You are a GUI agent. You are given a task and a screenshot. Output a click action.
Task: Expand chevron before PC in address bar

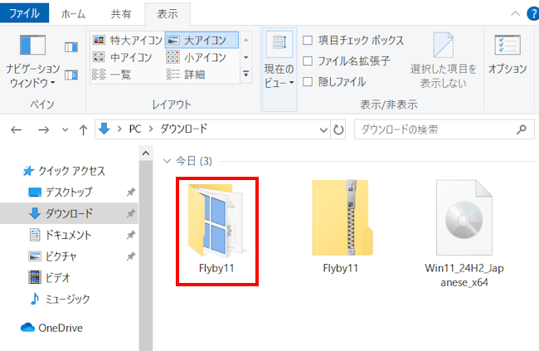pyautogui.click(x=119, y=129)
